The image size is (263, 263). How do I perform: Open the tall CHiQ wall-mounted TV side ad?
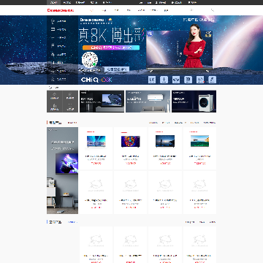pyautogui.click(x=62, y=170)
